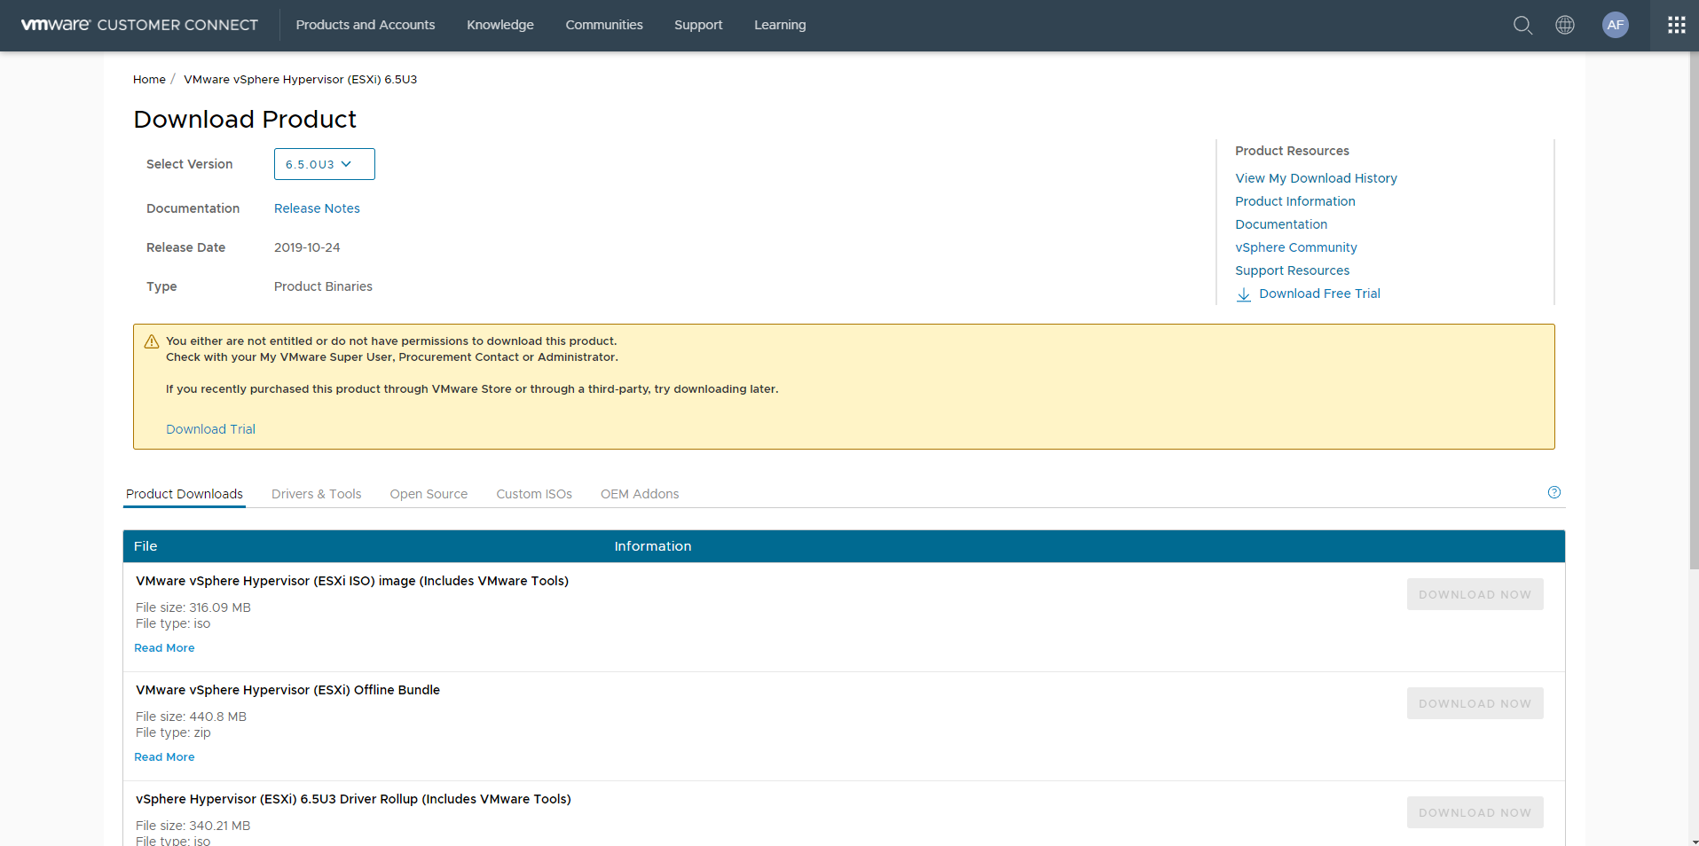Click View My Download History link

tap(1316, 178)
